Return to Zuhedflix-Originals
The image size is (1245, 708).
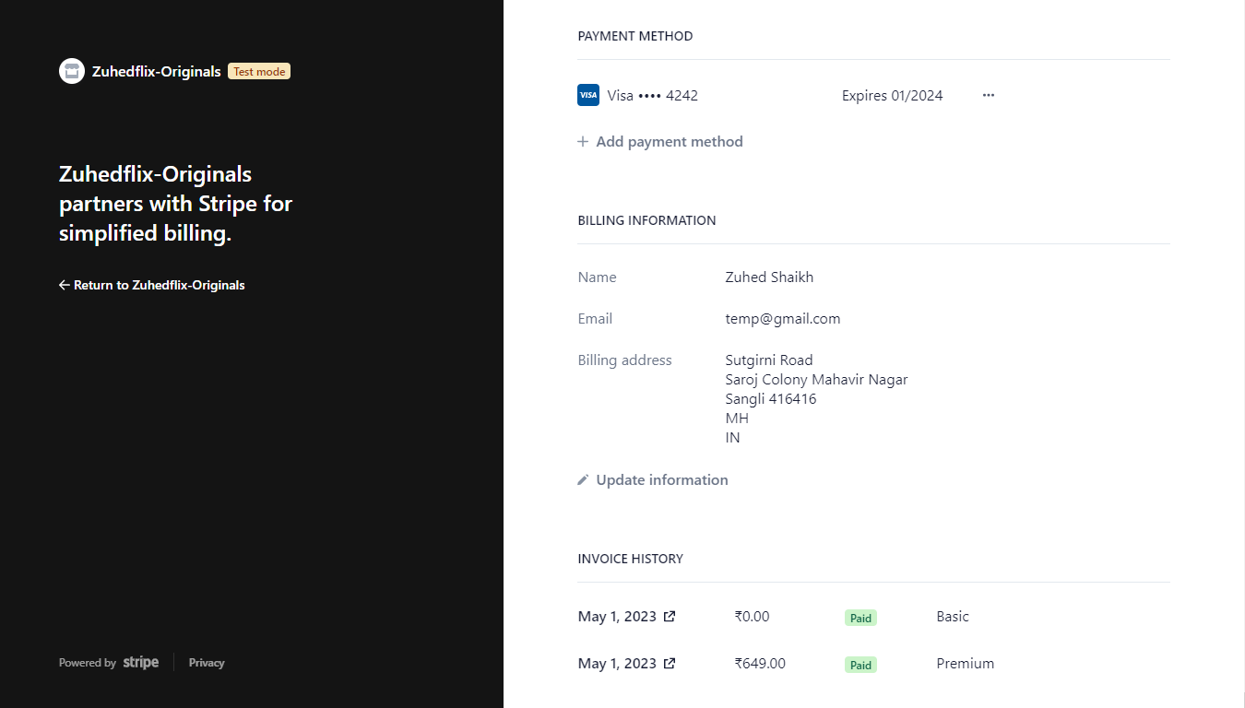152,285
